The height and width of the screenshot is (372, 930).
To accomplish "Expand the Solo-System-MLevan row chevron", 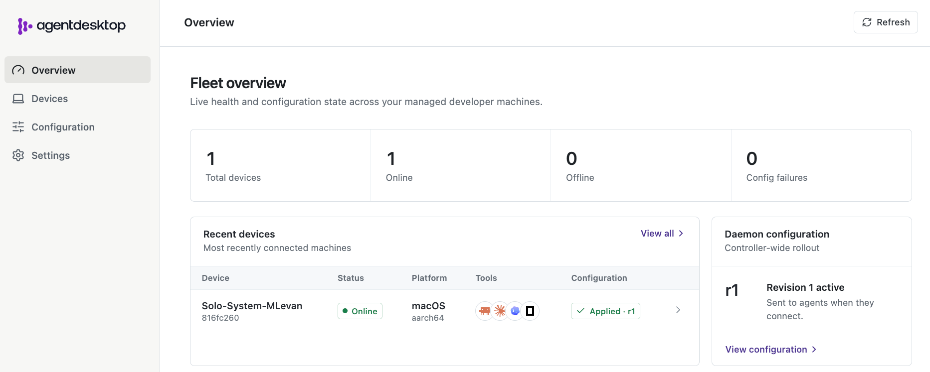I will [678, 310].
